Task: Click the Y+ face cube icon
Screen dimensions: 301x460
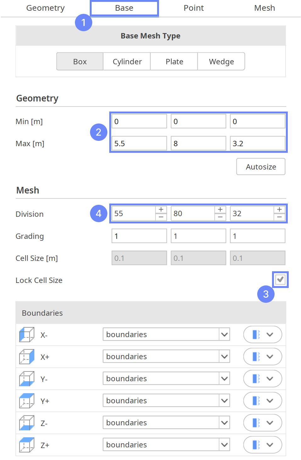Action: (27, 401)
